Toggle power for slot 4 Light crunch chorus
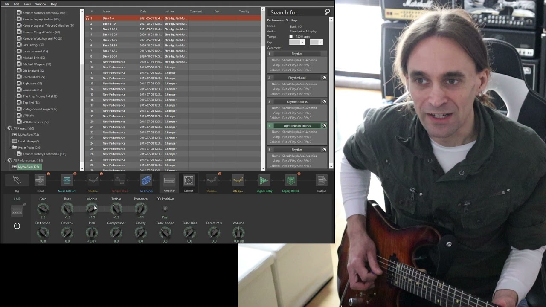The image size is (546, 307). 324,126
